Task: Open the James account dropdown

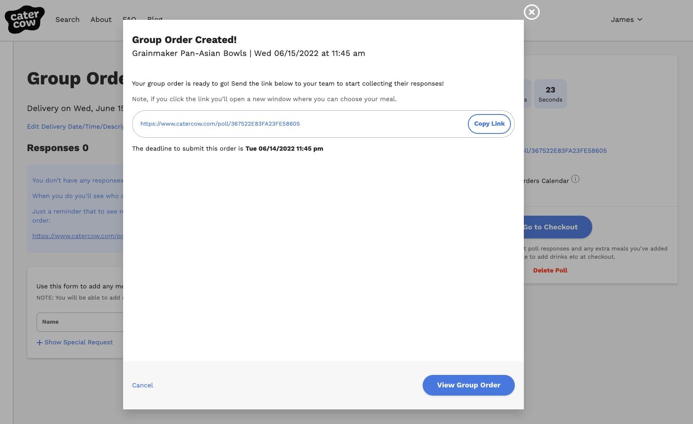Action: click(x=626, y=19)
